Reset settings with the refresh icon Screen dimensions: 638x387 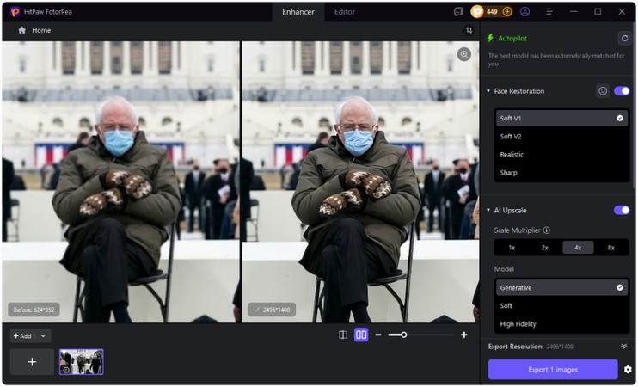624,38
